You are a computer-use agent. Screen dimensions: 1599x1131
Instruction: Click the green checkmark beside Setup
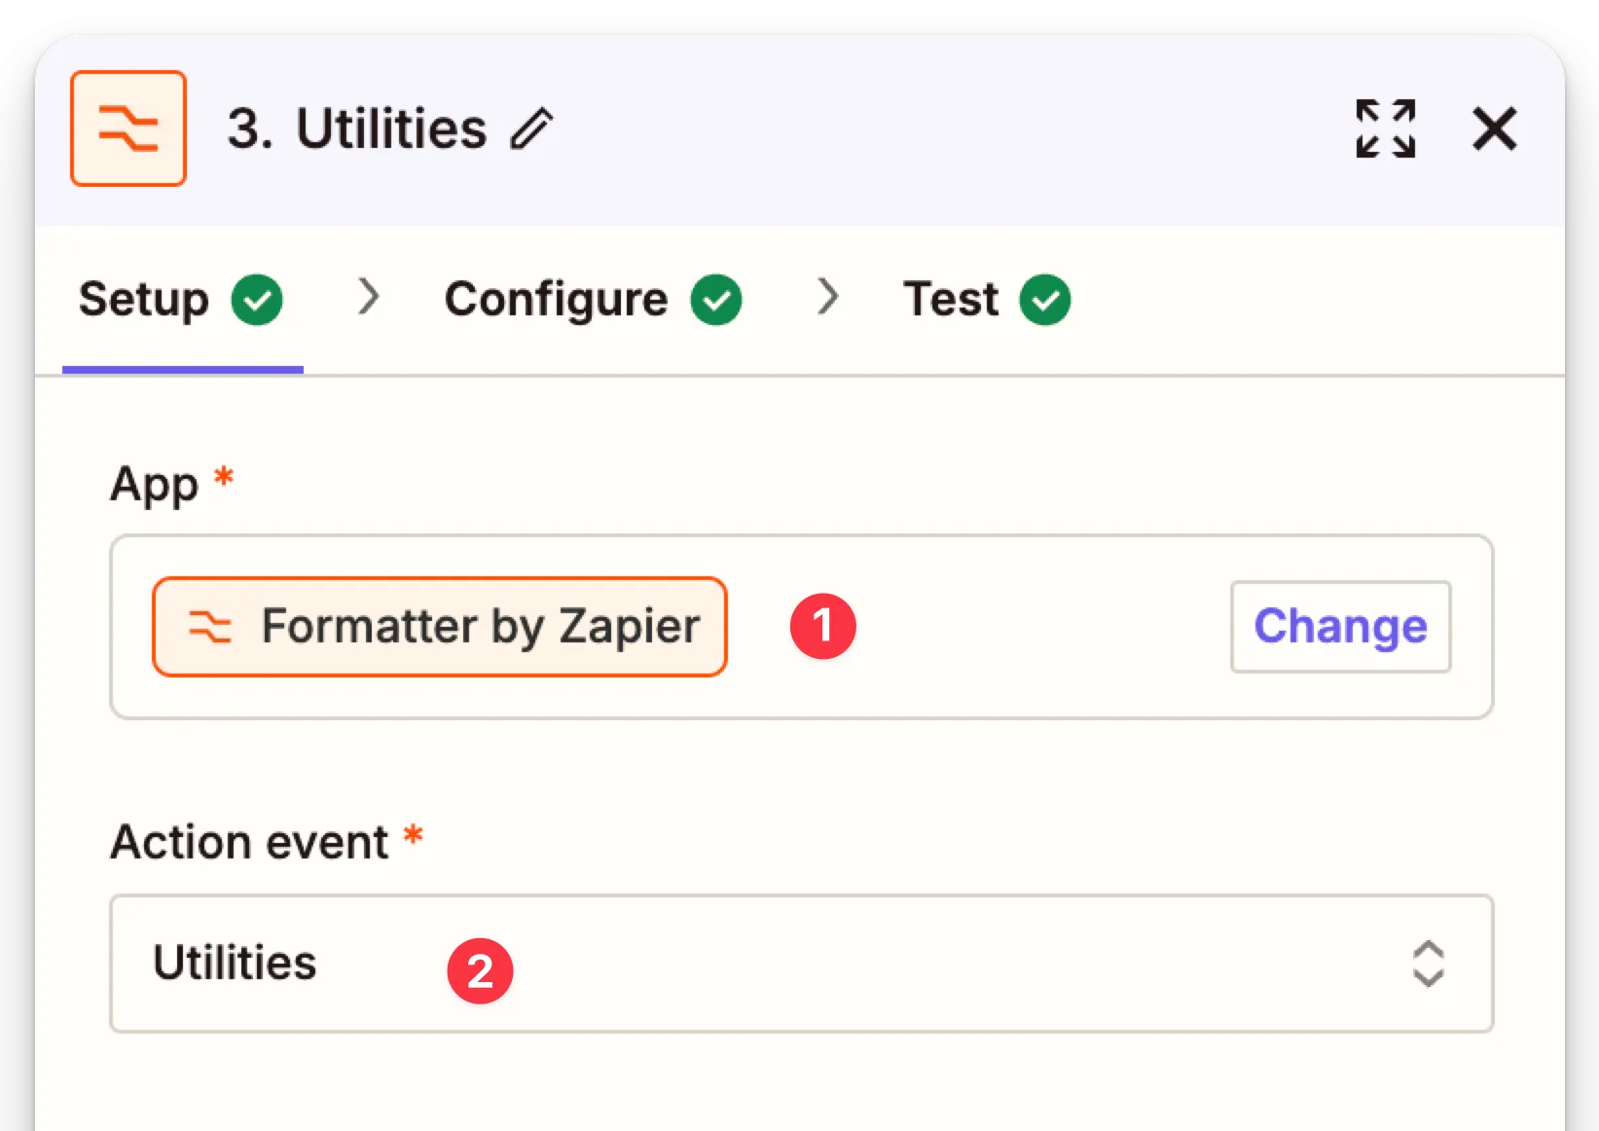(257, 300)
